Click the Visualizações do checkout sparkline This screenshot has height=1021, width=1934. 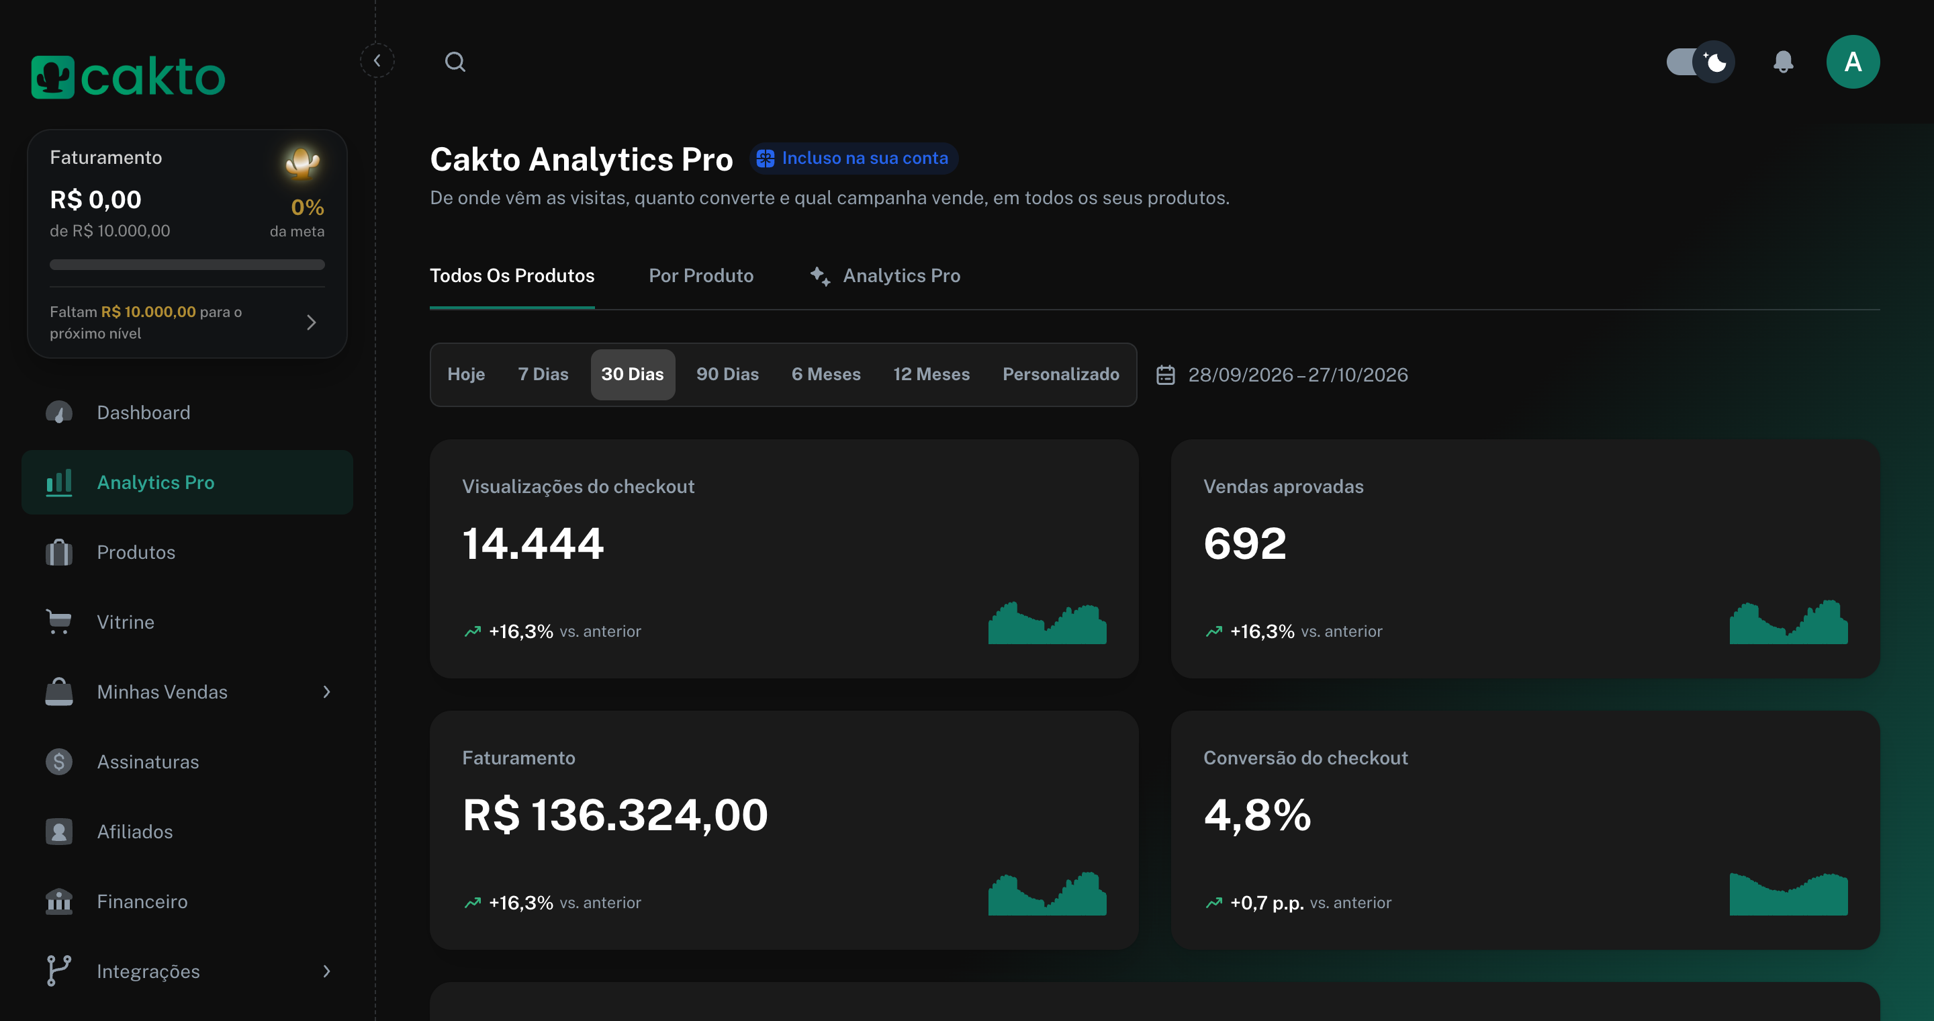point(1047,623)
